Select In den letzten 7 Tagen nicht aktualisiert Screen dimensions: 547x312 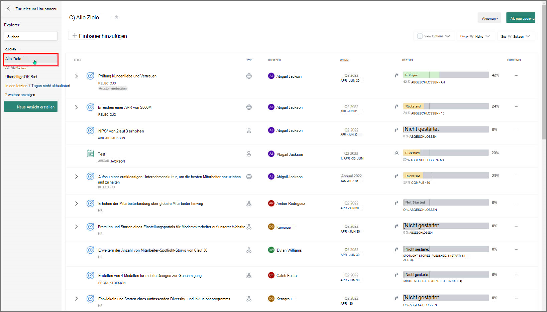pos(38,86)
